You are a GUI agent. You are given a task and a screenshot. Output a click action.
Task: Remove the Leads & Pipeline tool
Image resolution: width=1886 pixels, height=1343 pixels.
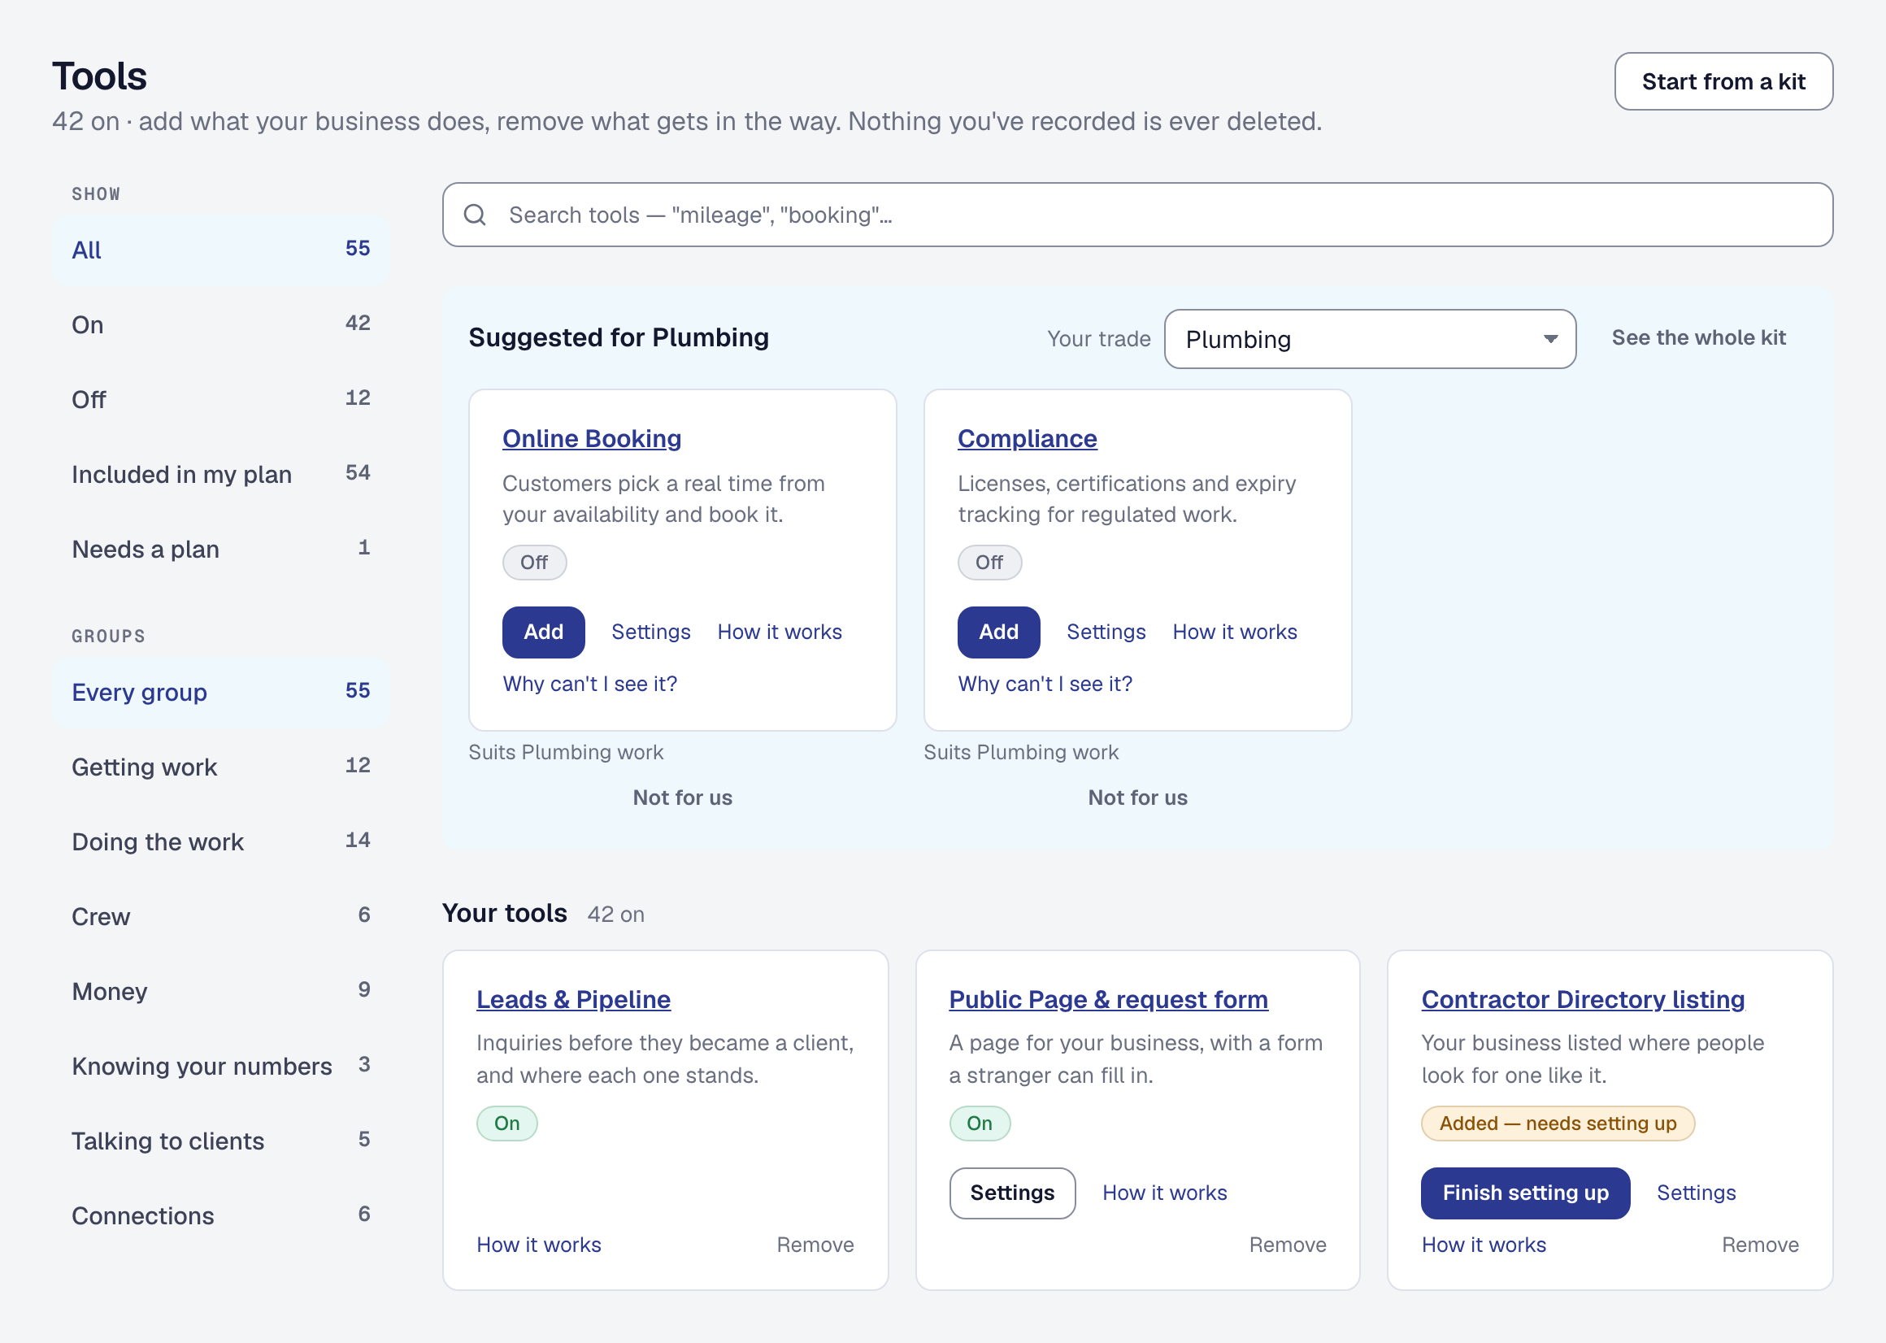(x=815, y=1245)
